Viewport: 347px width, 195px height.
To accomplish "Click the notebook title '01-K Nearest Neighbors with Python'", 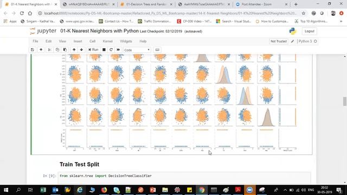I will pos(99,31).
